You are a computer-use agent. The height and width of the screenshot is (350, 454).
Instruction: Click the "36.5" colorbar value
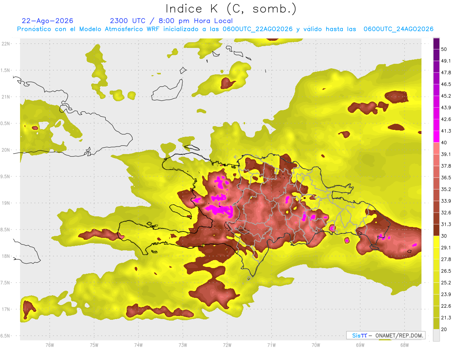(446, 177)
